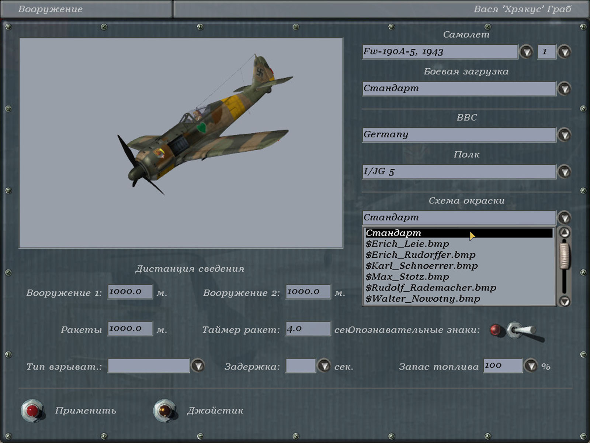Open the Запас топлива arrow button

[x=531, y=366]
